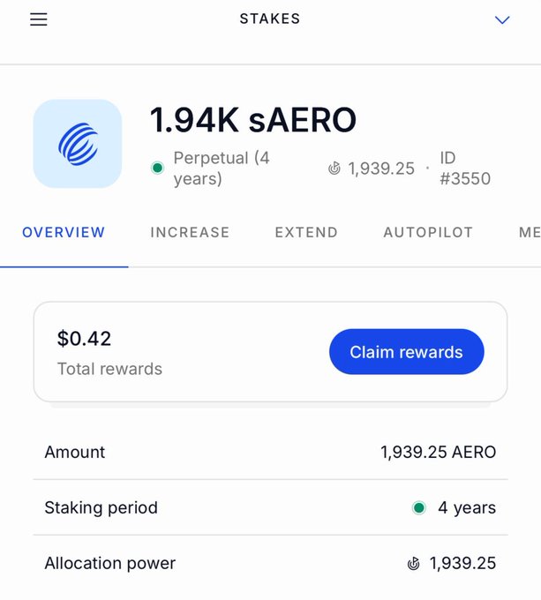Click the Total rewards label
Screen dimensions: 541x600
coord(109,369)
